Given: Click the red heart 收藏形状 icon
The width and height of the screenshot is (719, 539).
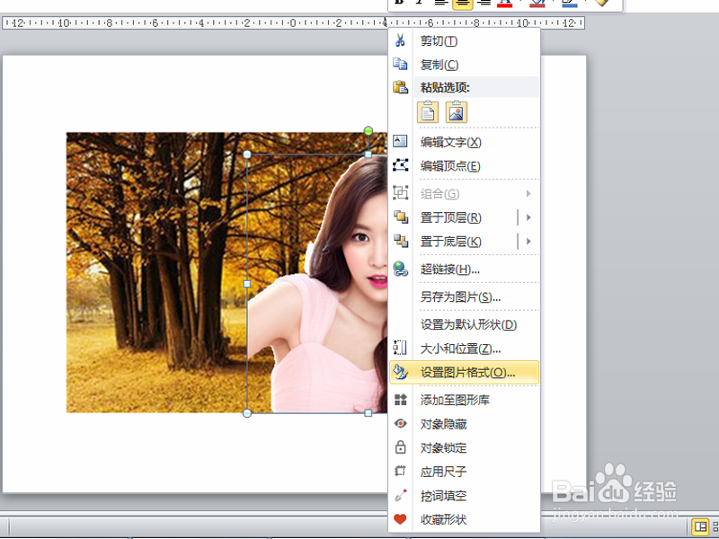Looking at the screenshot, I should (x=400, y=519).
